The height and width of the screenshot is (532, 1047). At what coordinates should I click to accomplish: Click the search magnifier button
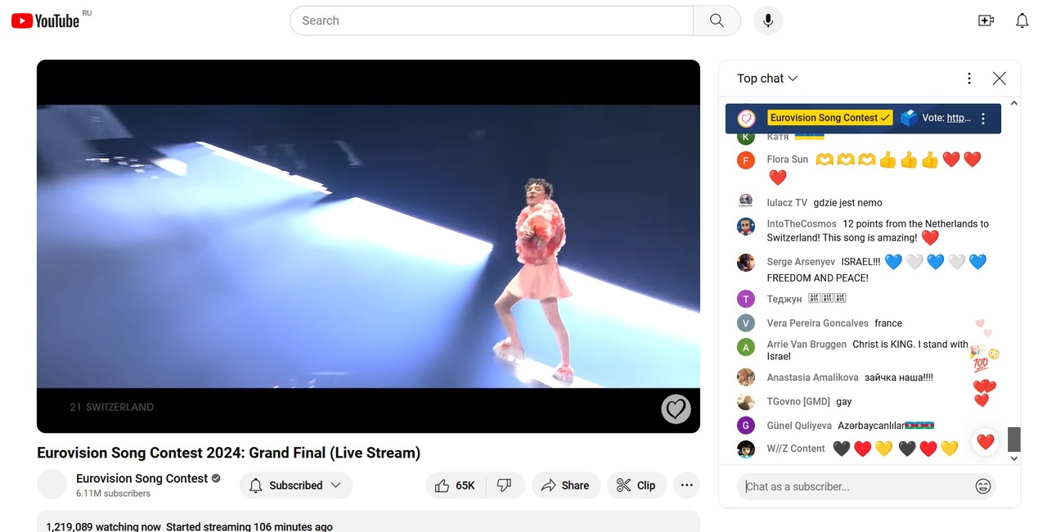pos(717,20)
